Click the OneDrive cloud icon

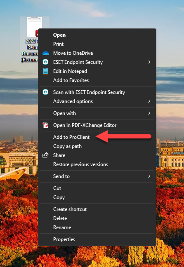tap(46, 53)
